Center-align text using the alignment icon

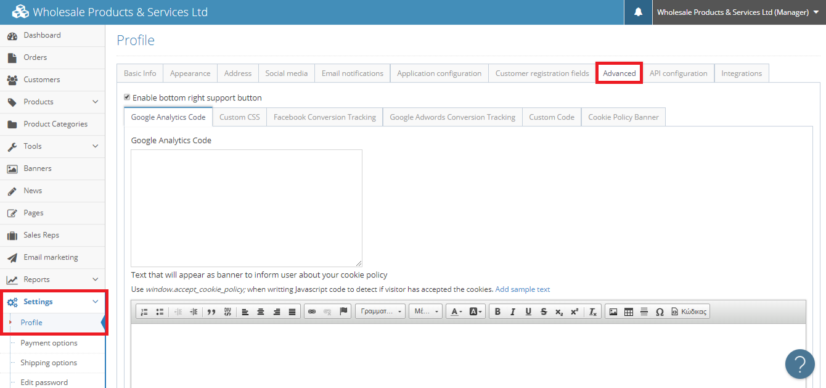point(260,312)
